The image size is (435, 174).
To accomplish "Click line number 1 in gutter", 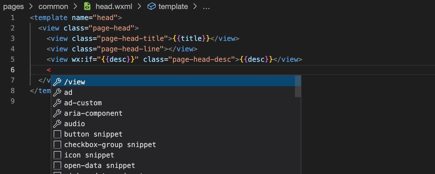I will 12,18.
